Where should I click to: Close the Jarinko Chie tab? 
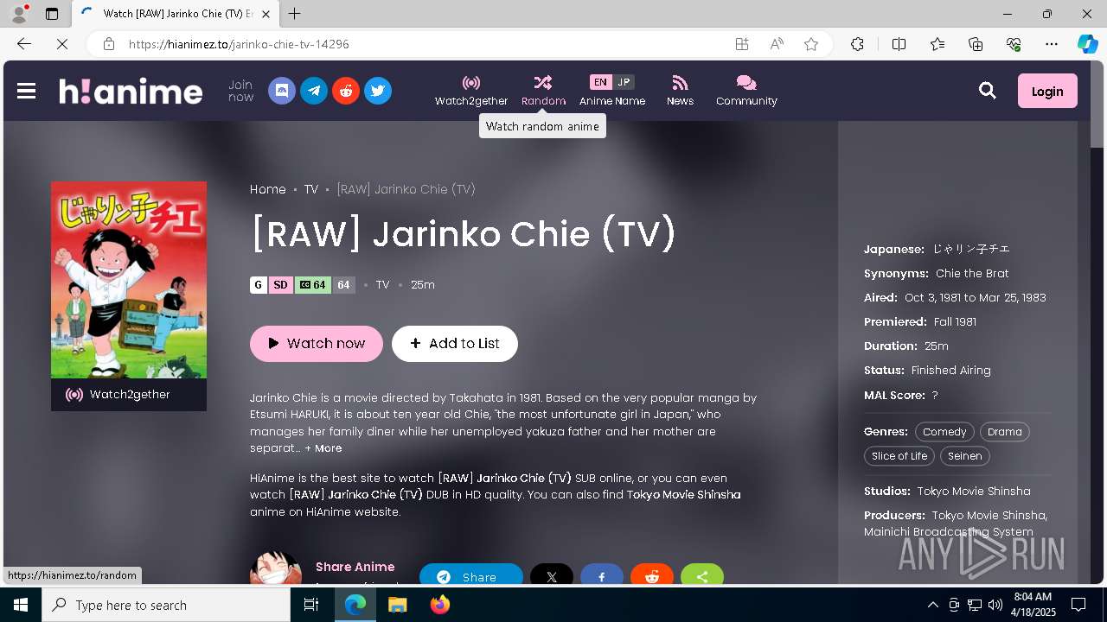pos(266,14)
